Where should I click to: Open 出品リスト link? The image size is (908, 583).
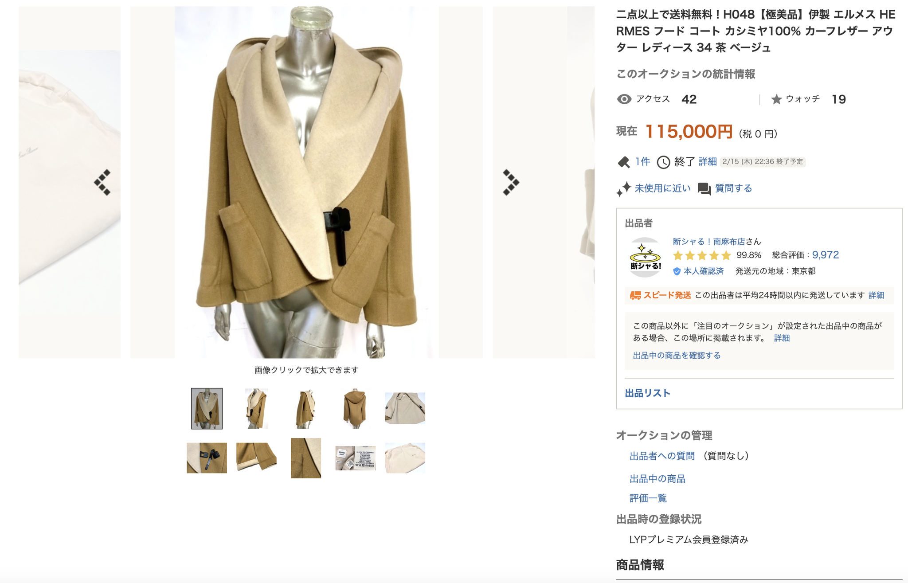pos(647,393)
